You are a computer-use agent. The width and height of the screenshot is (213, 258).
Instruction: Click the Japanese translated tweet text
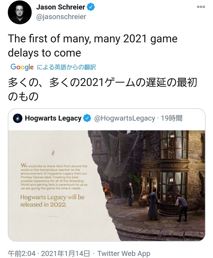[x=102, y=89]
